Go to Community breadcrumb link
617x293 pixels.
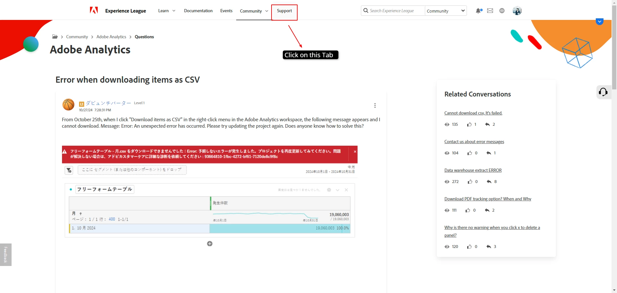pyautogui.click(x=77, y=37)
